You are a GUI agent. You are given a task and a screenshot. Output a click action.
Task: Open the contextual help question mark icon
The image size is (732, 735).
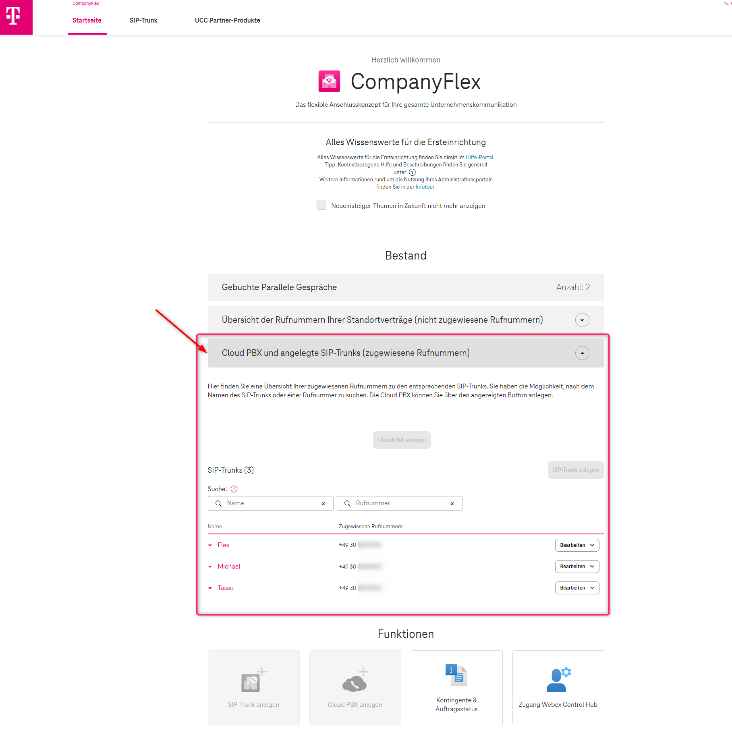pyautogui.click(x=412, y=172)
